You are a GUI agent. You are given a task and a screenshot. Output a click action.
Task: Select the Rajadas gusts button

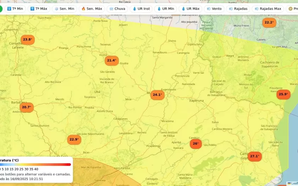238,9
